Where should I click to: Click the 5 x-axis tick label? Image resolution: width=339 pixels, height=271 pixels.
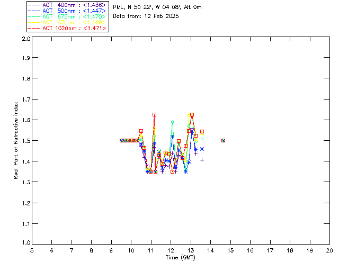(32, 250)
